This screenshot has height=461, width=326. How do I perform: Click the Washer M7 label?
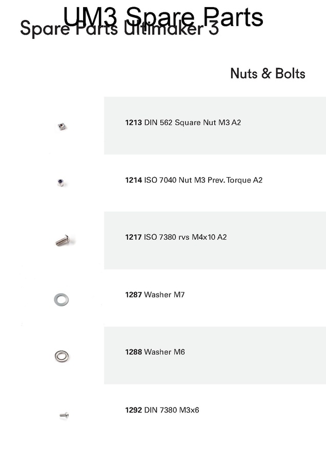(x=164, y=295)
